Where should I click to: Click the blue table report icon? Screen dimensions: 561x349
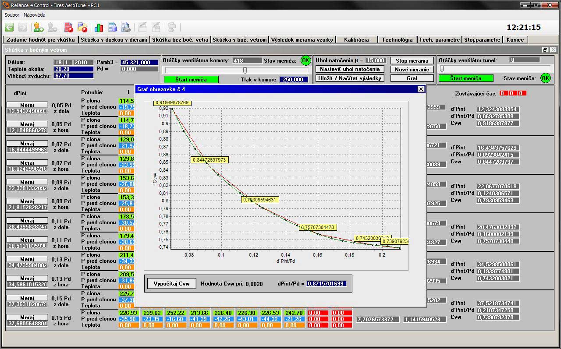(112, 28)
